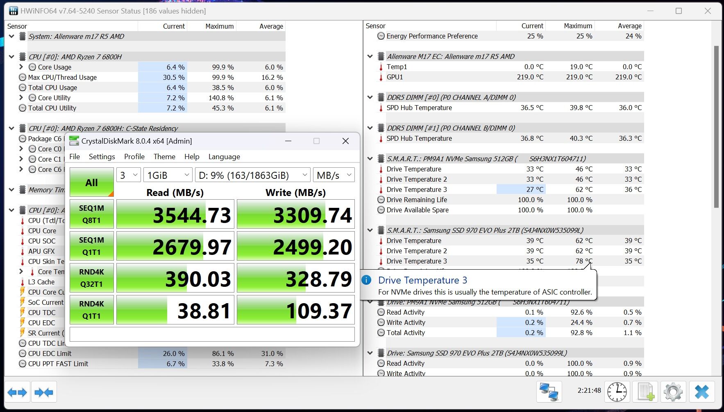Click the gauge icon beside Total CPU Usage

pyautogui.click(x=23, y=88)
